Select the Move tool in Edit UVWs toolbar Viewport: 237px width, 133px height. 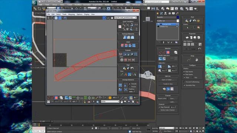(x=49, y=18)
